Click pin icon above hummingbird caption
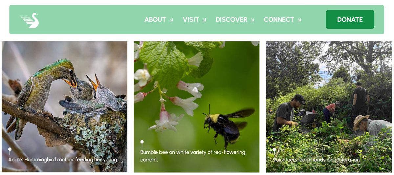This screenshot has height=175, width=394. tap(10, 151)
